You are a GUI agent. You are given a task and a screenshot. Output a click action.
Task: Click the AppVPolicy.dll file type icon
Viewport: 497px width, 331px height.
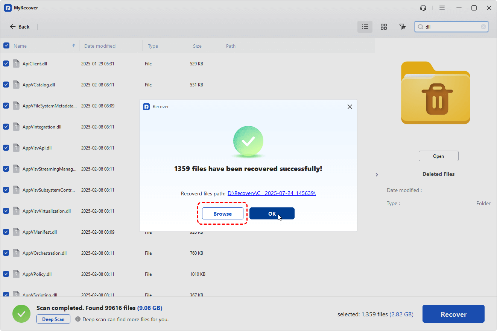16,274
